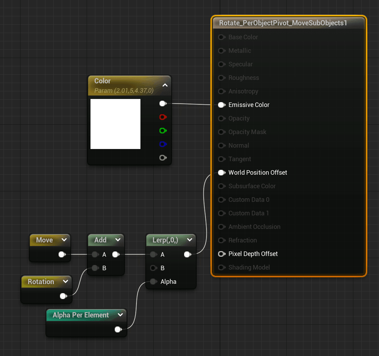Screen dimensions: 379x356
Task: Click the red channel output pin of Color
Action: click(x=163, y=117)
